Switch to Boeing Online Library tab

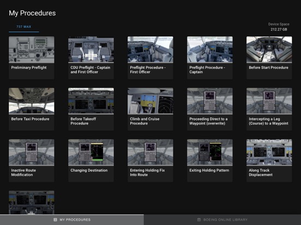coord(222,220)
